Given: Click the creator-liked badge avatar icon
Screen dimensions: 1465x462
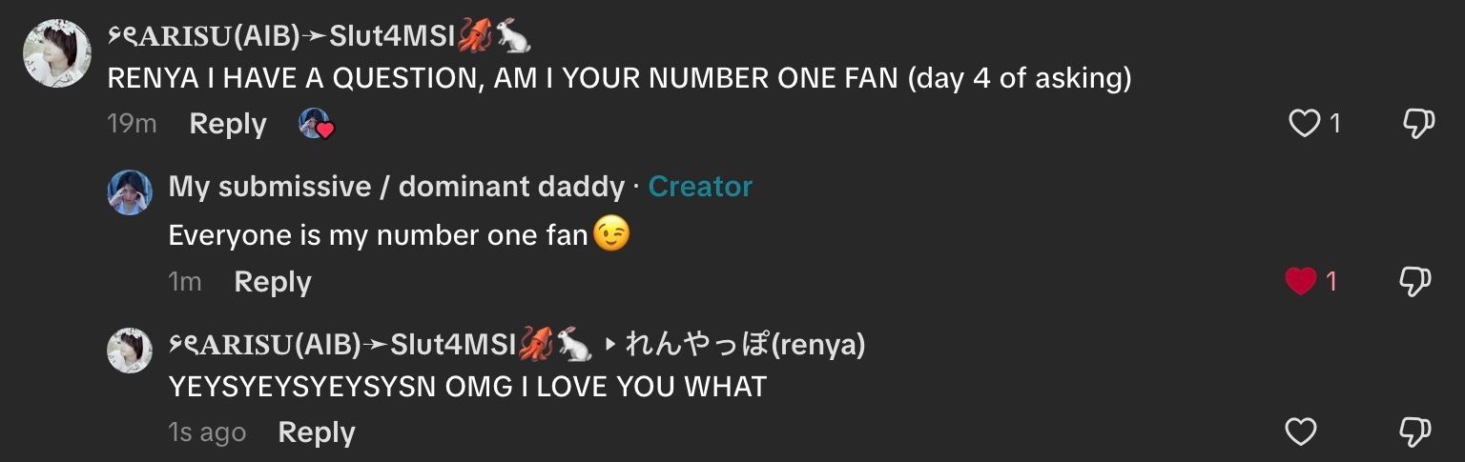Looking at the screenshot, I should (316, 124).
